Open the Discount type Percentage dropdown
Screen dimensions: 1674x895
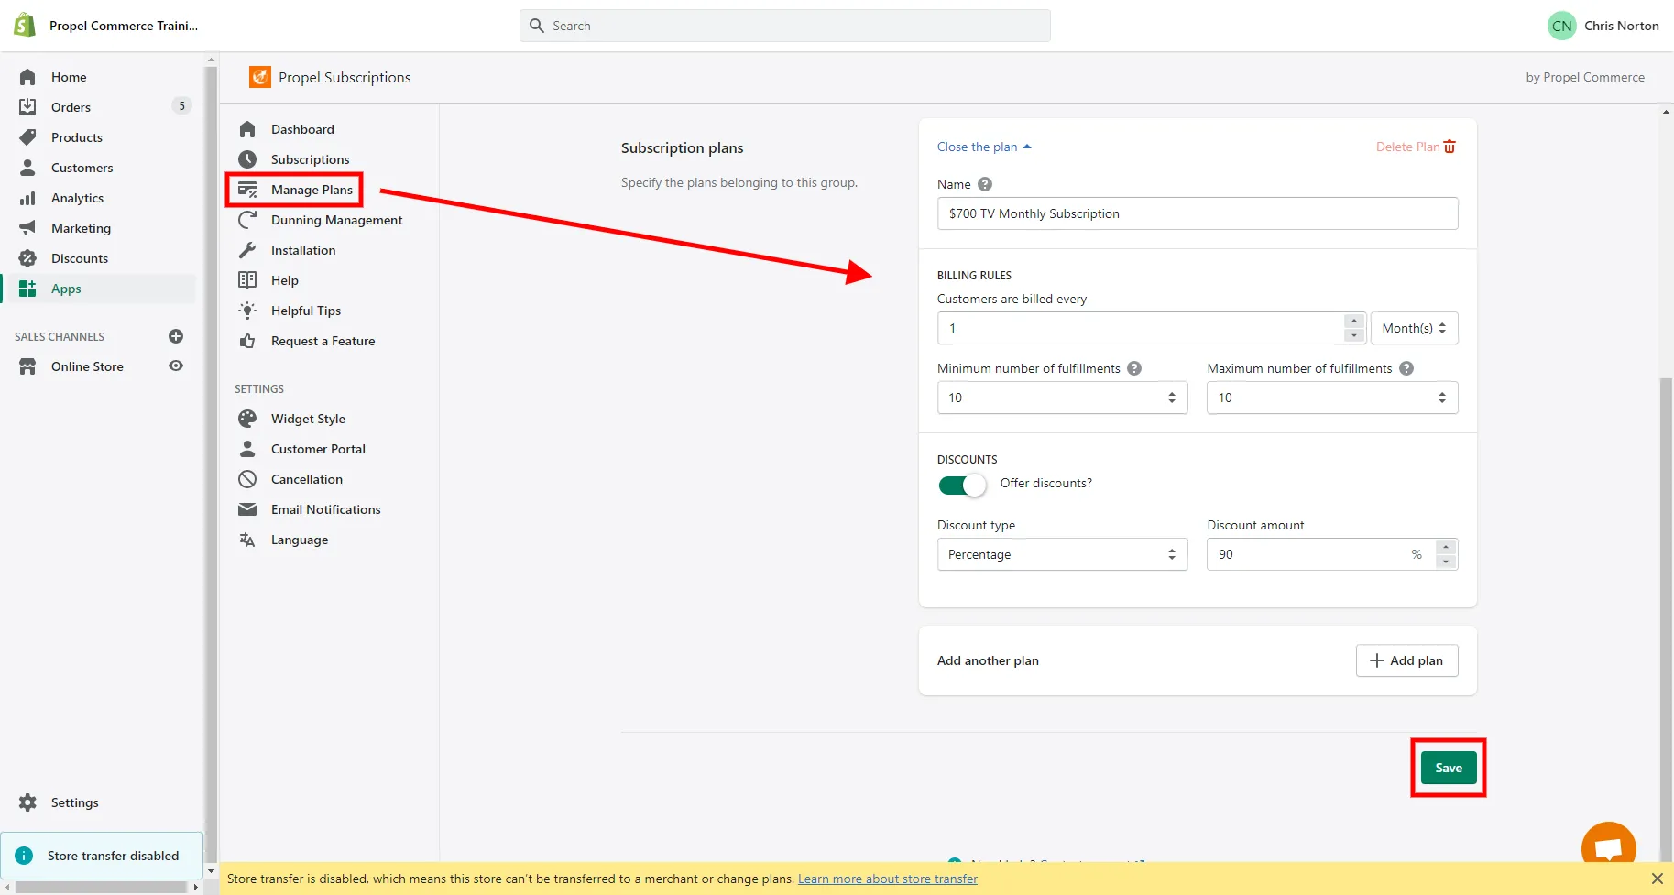1063,554
